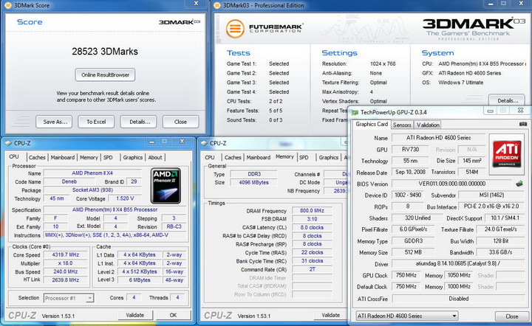Image resolution: width=532 pixels, height=326 pixels.
Task: Click DRAM Frequency value 800.0 MHz
Action: click(x=312, y=210)
